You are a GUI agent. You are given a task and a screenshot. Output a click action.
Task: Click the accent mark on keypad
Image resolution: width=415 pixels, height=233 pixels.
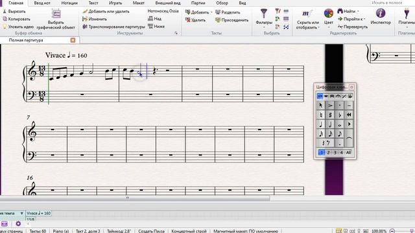tap(330, 105)
